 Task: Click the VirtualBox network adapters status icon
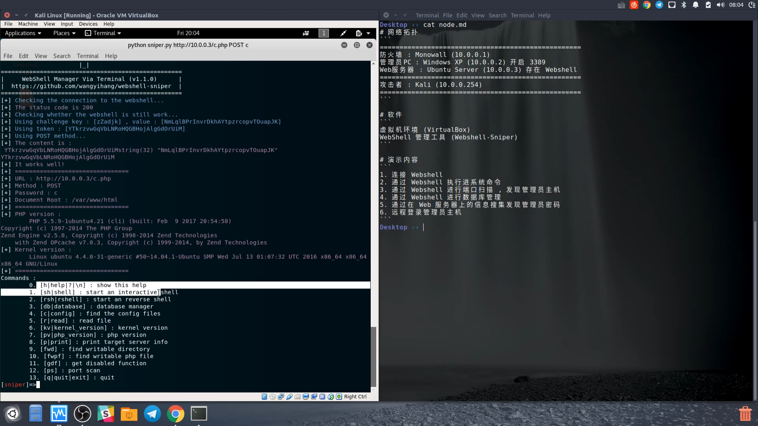[x=281, y=397]
